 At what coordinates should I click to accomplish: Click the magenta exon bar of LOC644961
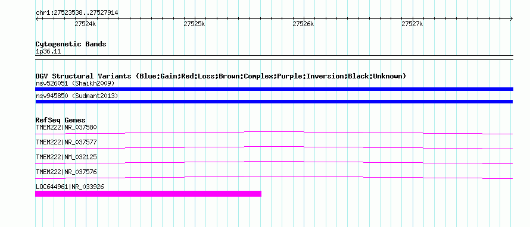pyautogui.click(x=148, y=194)
